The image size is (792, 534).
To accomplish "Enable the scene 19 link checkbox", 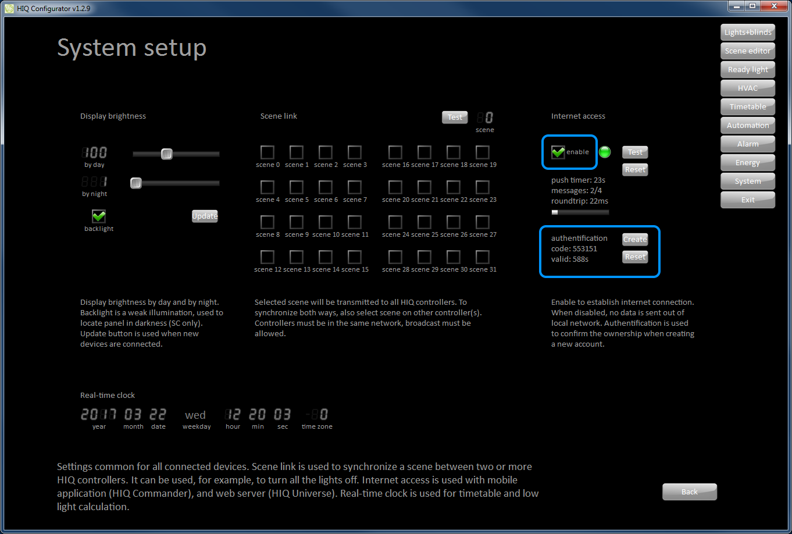I will pos(483,152).
